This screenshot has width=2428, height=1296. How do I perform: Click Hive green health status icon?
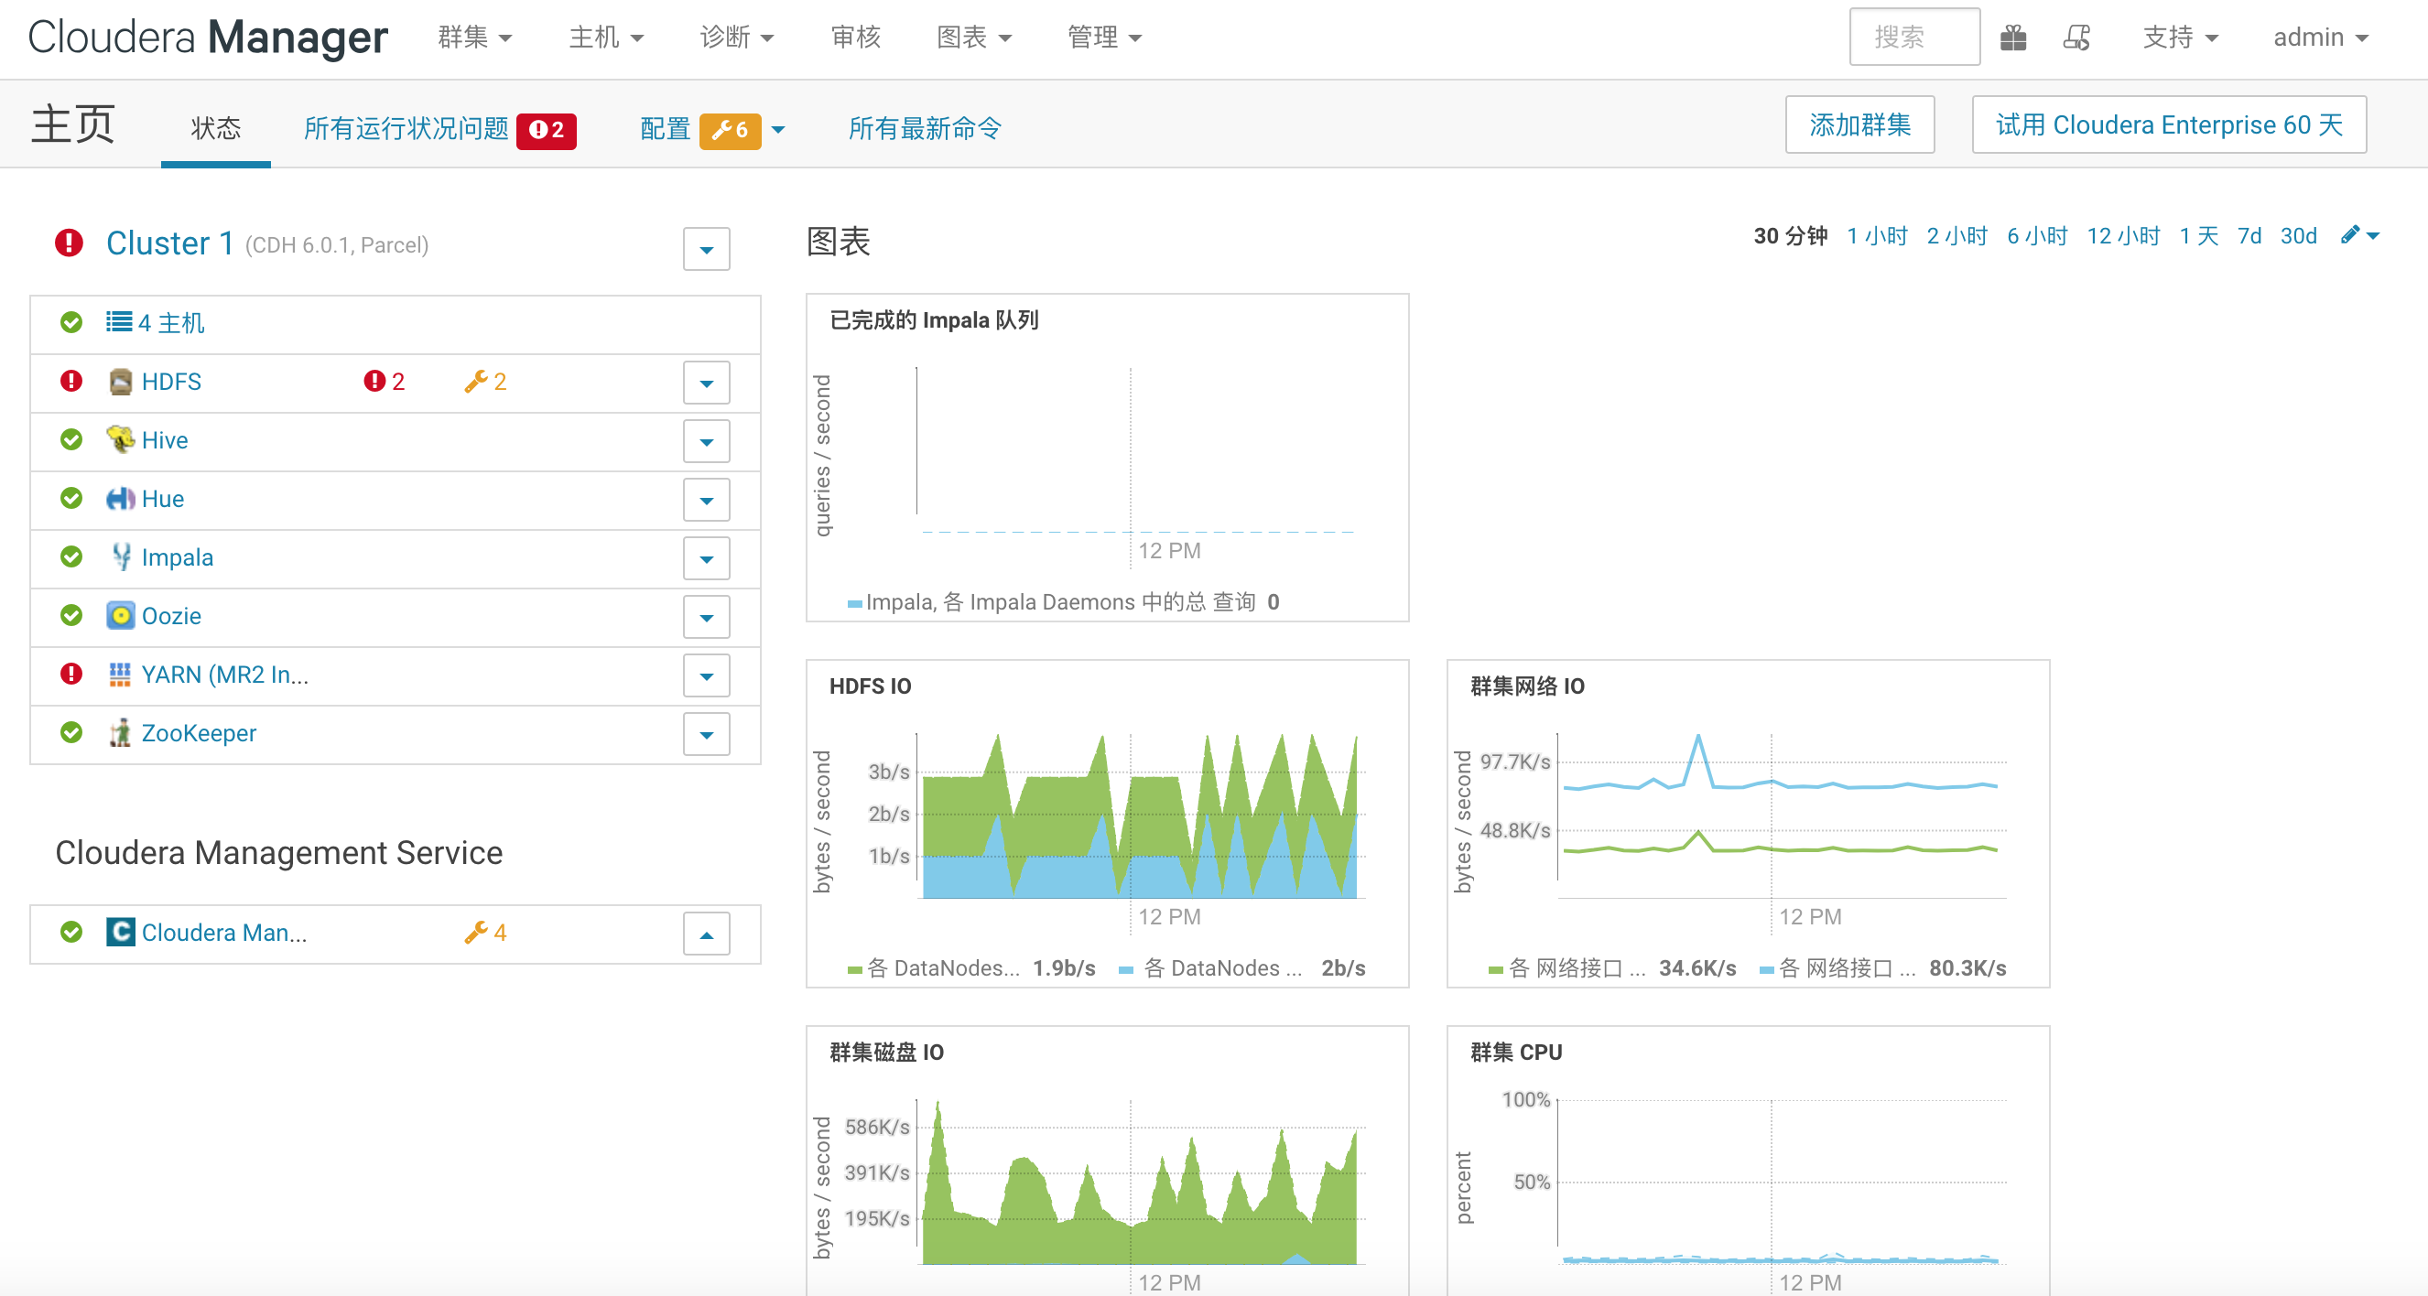[x=70, y=439]
